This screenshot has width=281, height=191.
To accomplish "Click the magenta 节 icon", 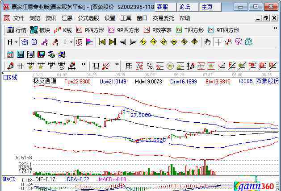I will point(239,42).
